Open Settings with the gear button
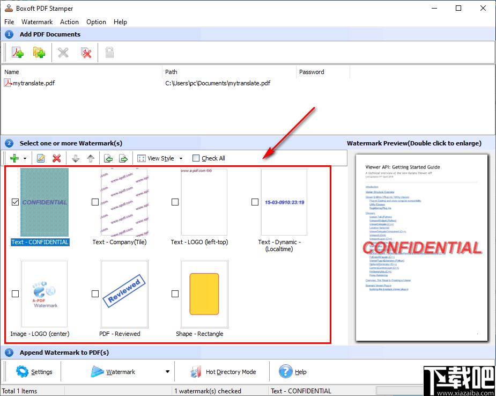This screenshot has width=496, height=396. coord(34,372)
